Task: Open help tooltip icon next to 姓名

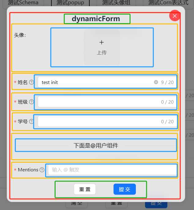Action: [32, 82]
